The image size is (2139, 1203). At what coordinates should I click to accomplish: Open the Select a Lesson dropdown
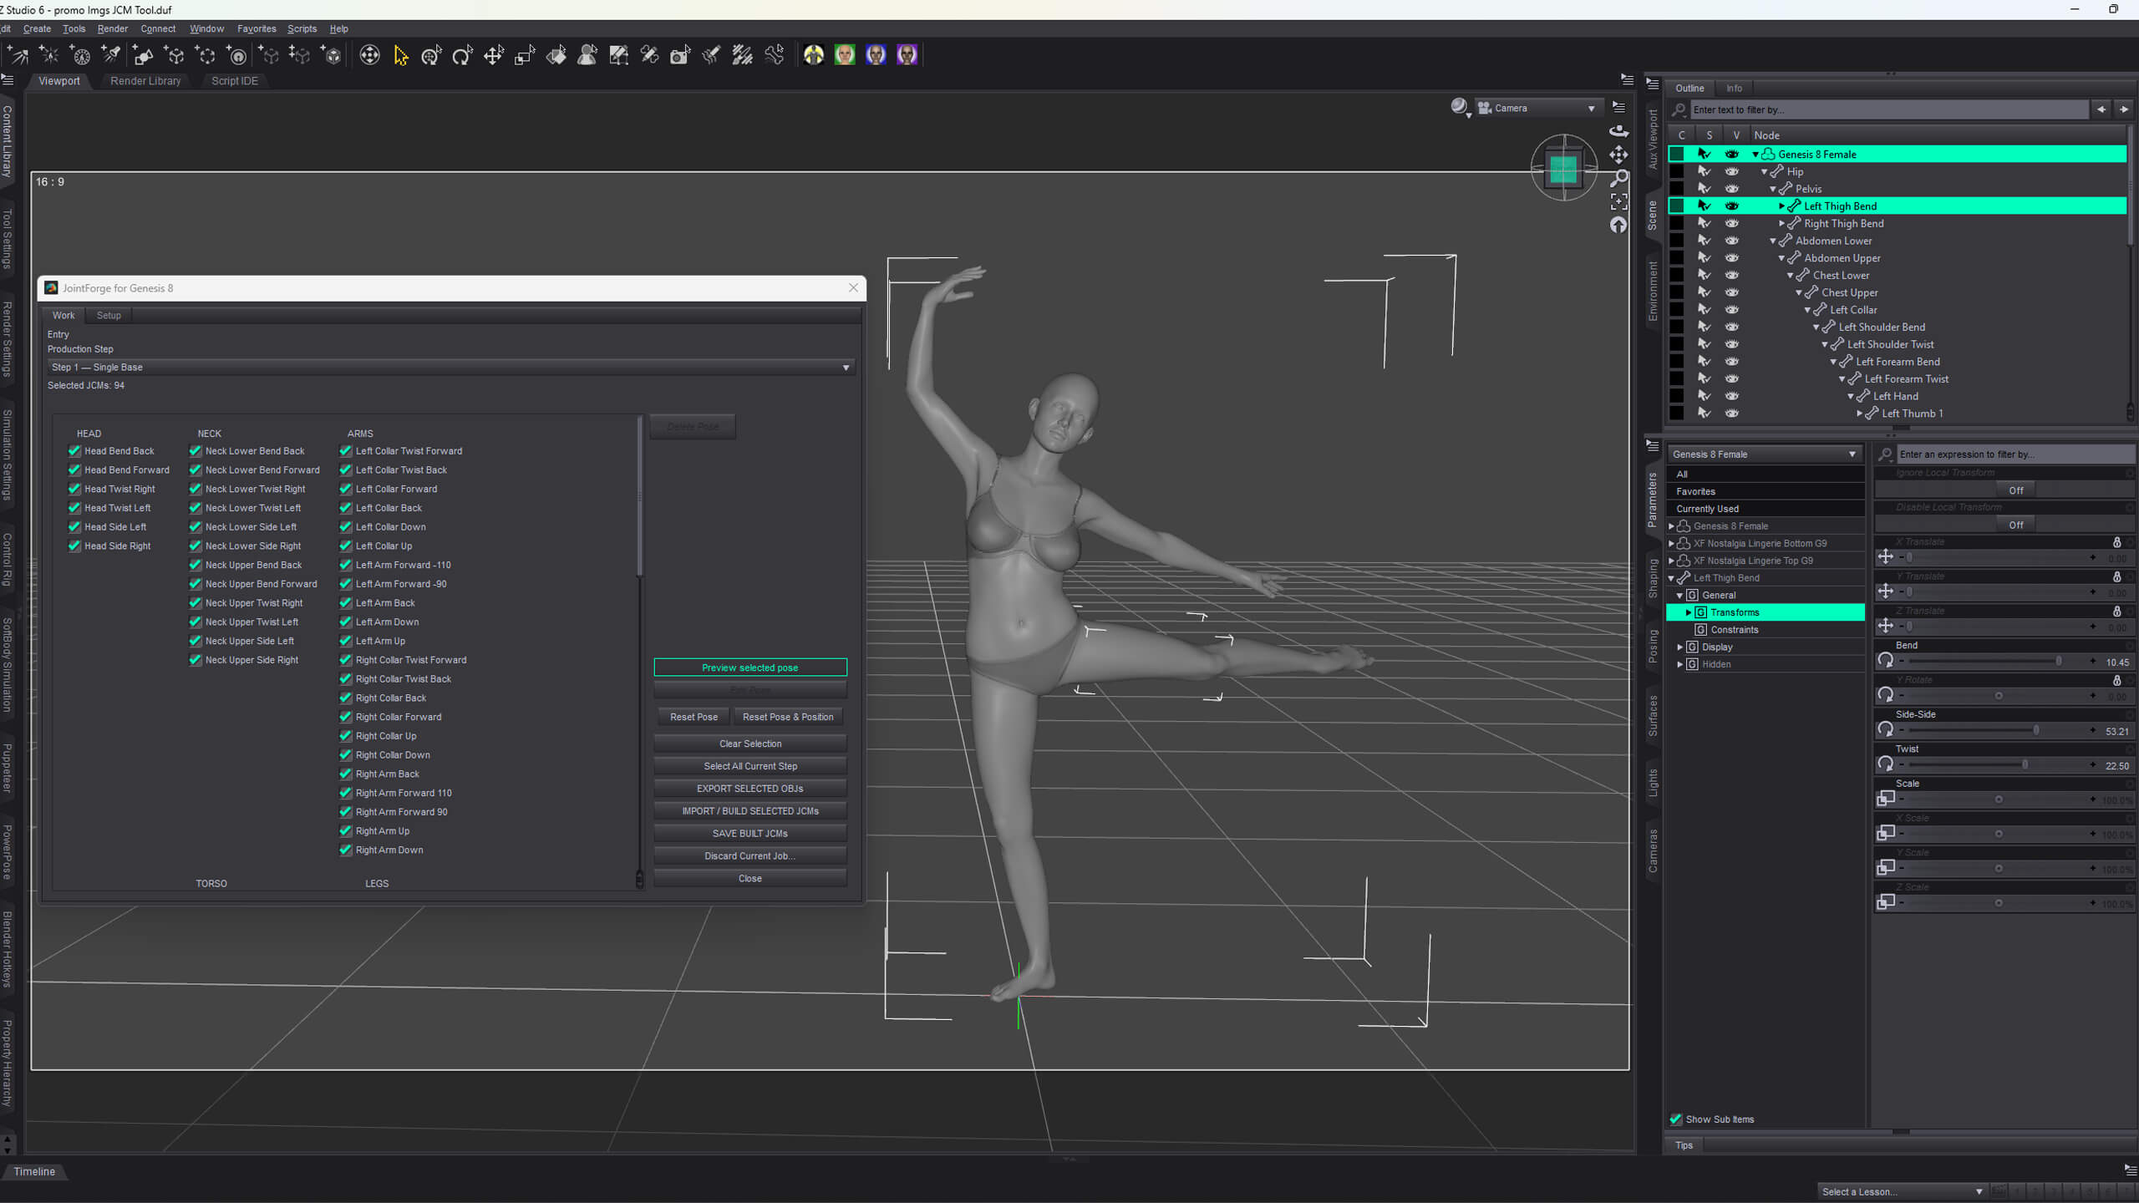[1902, 1192]
